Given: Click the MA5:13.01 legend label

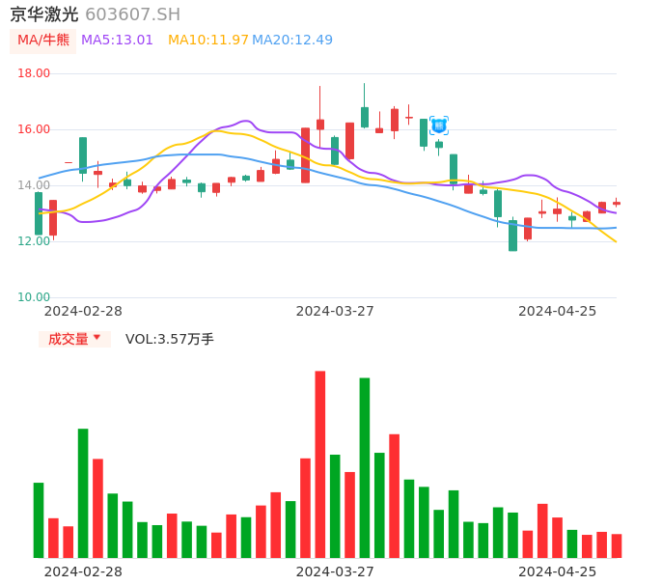Looking at the screenshot, I should (117, 41).
